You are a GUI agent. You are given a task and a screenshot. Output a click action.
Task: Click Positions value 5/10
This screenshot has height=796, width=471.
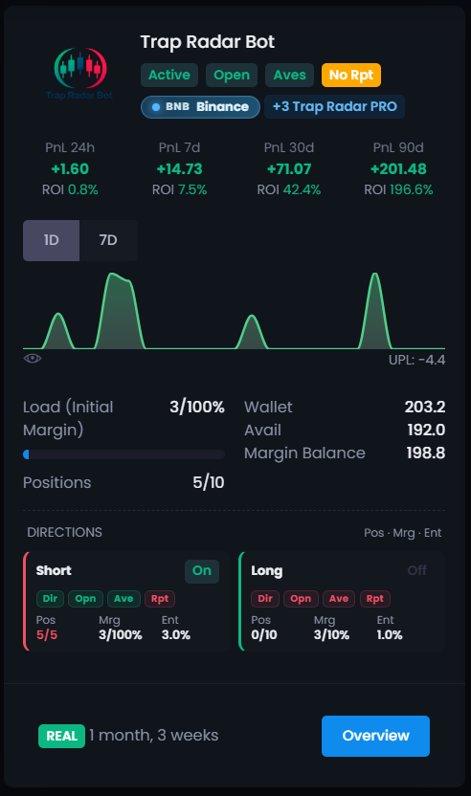point(209,482)
